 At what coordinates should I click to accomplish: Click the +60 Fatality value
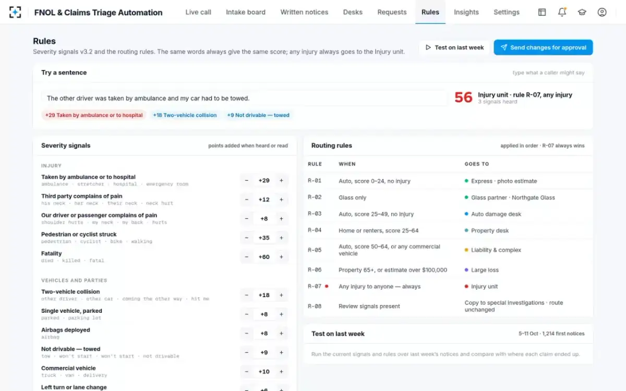click(x=264, y=257)
